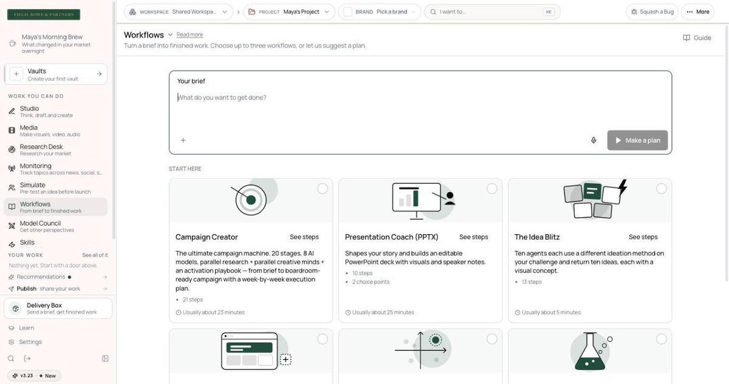This screenshot has width=729, height=384.
Task: View See steps for Presentation Coach
Action: pos(473,237)
